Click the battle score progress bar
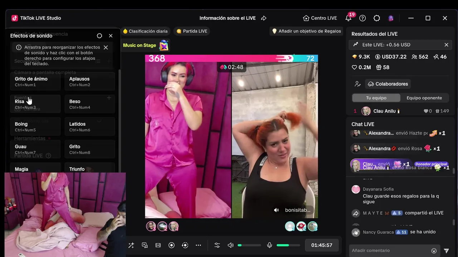 (231, 58)
